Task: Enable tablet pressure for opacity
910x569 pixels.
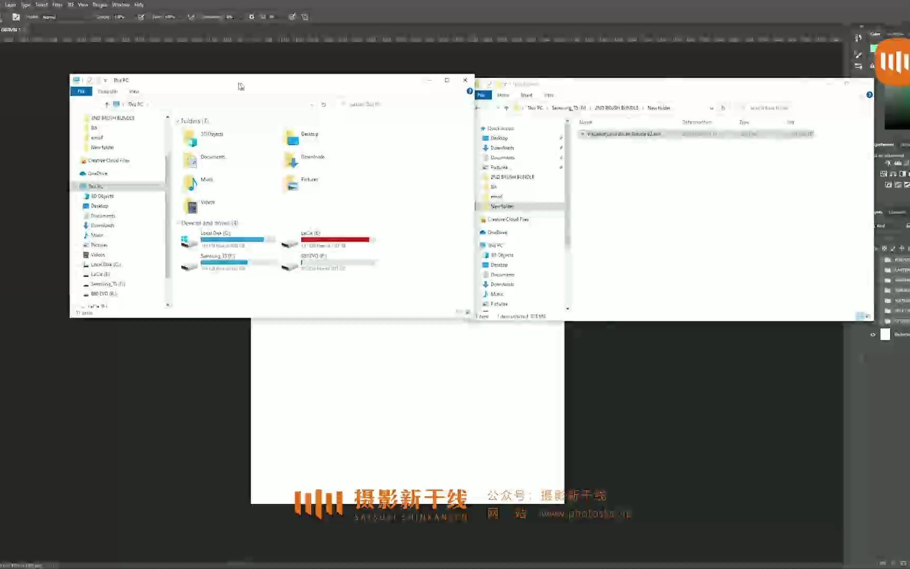Action: tap(141, 16)
